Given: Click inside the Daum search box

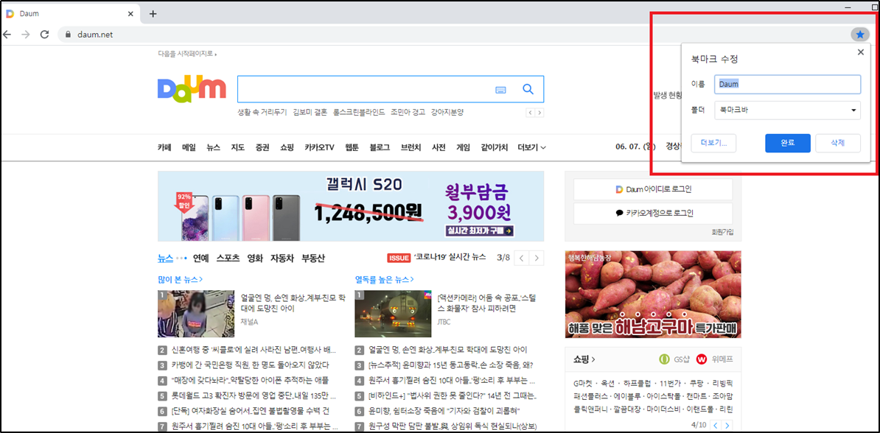Looking at the screenshot, I should [365, 89].
